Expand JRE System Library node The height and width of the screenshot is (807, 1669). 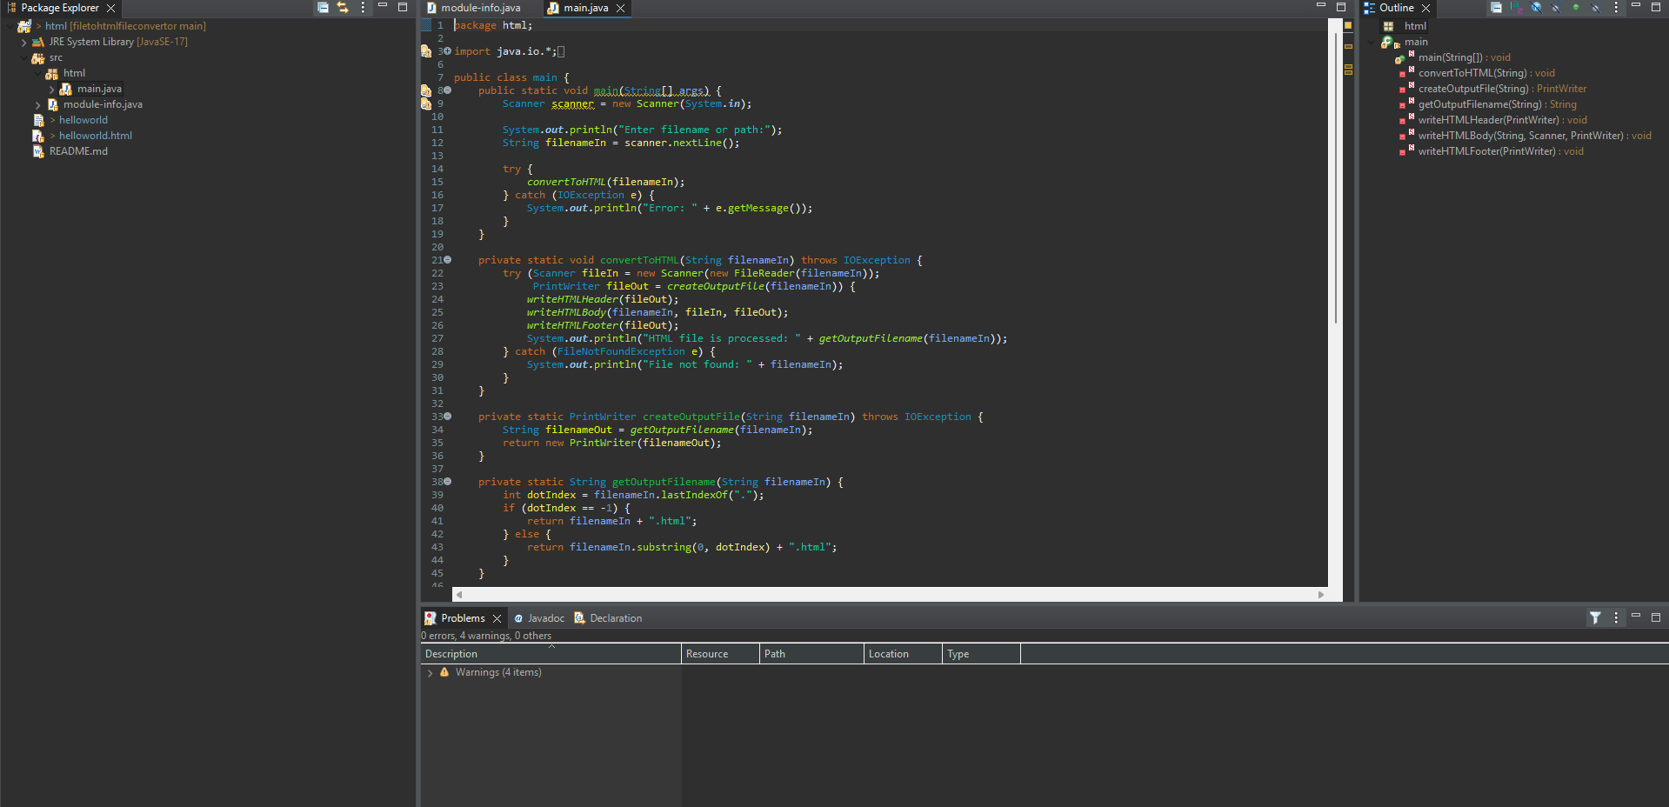(23, 42)
